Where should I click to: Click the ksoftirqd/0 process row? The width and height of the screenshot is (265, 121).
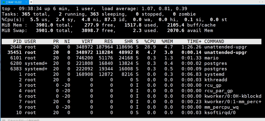coord(132,113)
